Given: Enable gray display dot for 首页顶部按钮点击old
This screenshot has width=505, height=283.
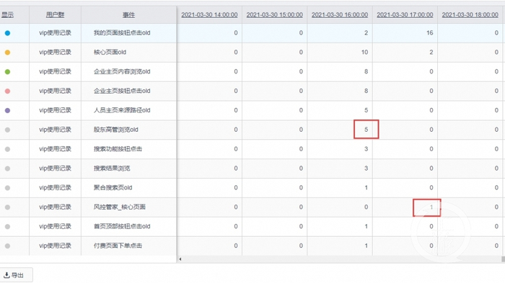Looking at the screenshot, I should pos(7,227).
